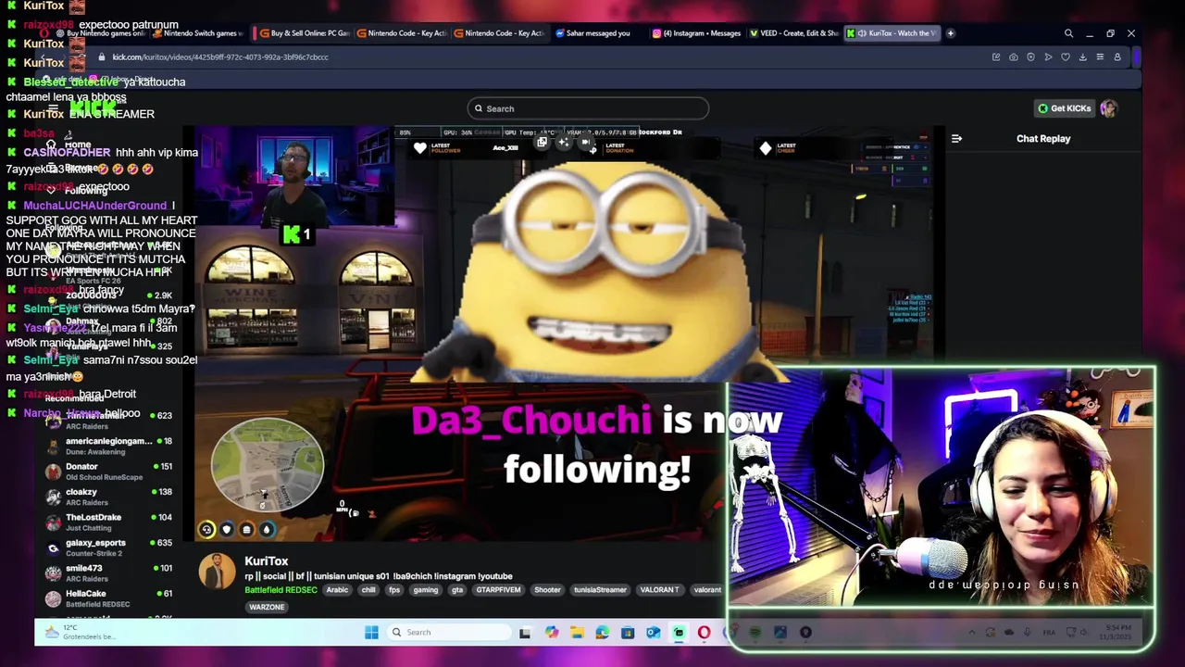Screen dimensions: 1185x667
Task: Select the chill tag
Action: pyautogui.click(x=368, y=590)
